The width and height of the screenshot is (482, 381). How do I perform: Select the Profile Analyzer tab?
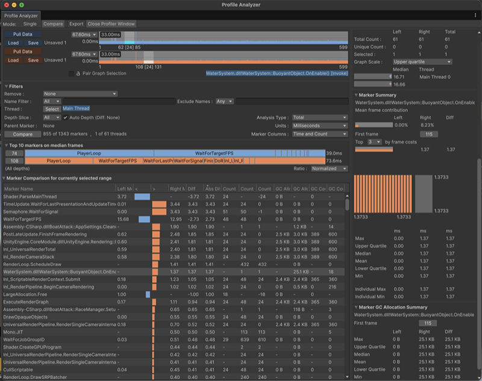(x=21, y=16)
